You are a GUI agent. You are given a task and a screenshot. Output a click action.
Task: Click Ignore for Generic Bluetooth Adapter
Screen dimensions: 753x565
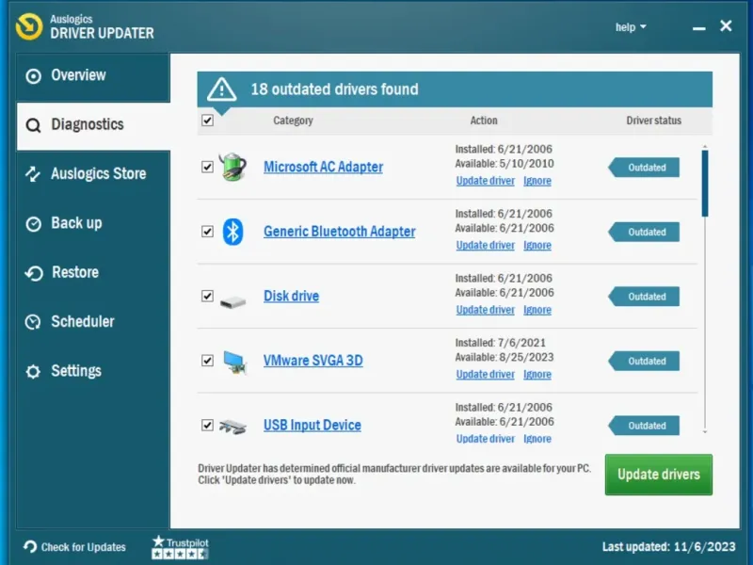pyautogui.click(x=537, y=246)
